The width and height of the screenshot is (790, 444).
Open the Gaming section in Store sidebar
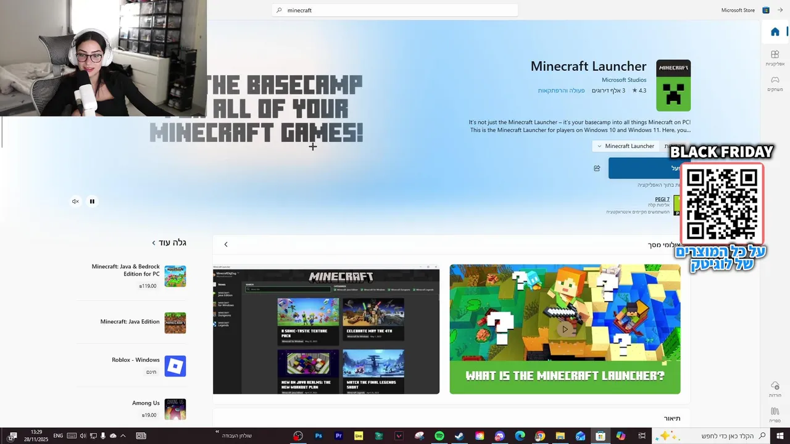775,83
